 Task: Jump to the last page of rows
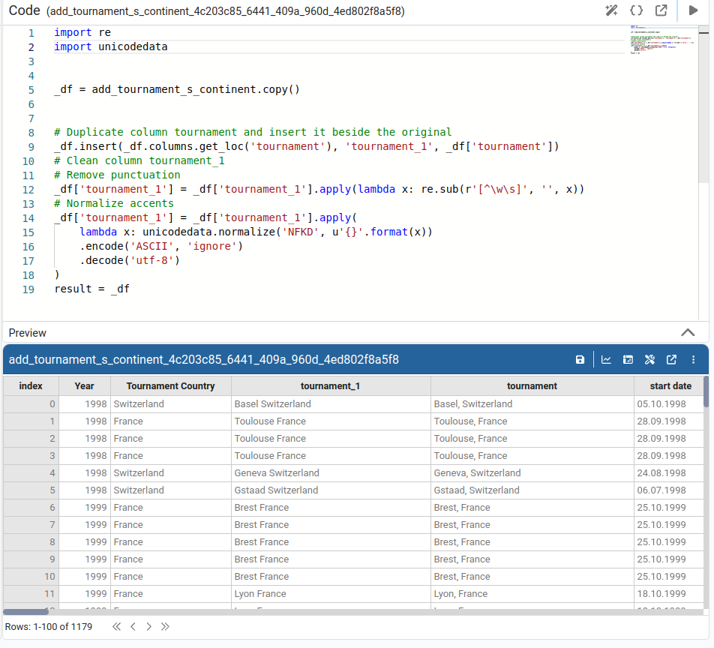click(x=165, y=626)
